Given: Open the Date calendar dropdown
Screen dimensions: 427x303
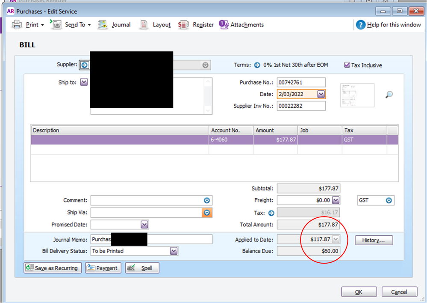Looking at the screenshot, I should (x=321, y=94).
